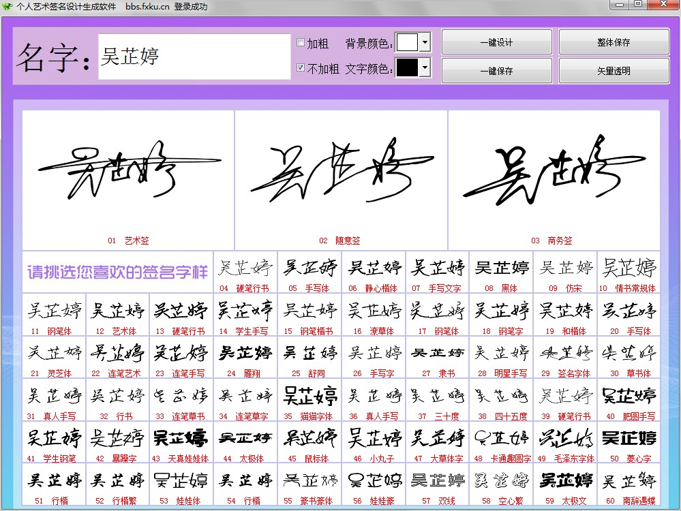This screenshot has width=681, height=511.
Task: Choose the 44 太极体 style tile
Action: pyautogui.click(x=245, y=442)
